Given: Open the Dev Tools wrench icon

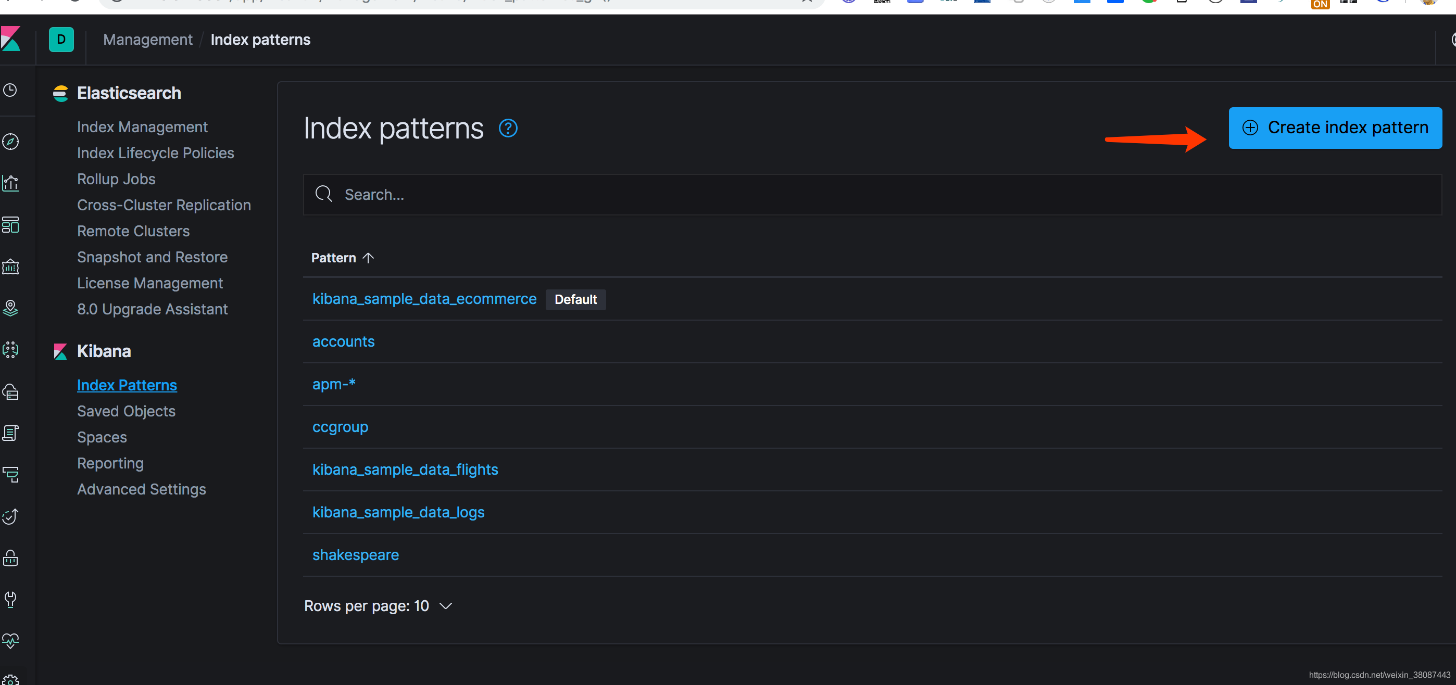Looking at the screenshot, I should [11, 599].
